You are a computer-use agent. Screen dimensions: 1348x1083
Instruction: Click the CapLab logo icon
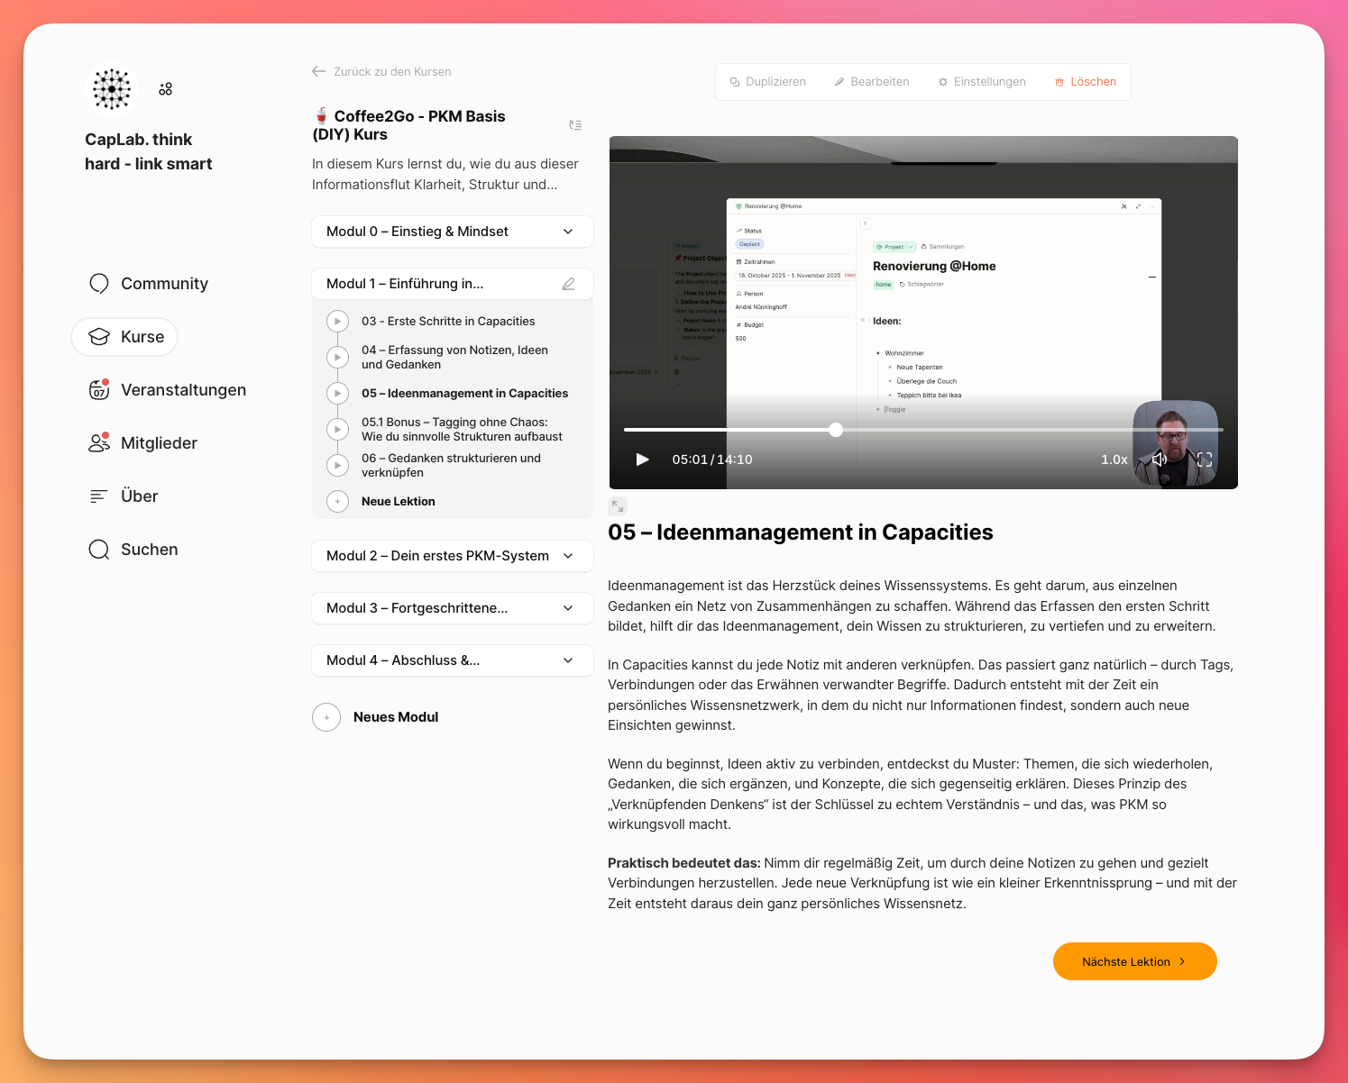coord(112,89)
